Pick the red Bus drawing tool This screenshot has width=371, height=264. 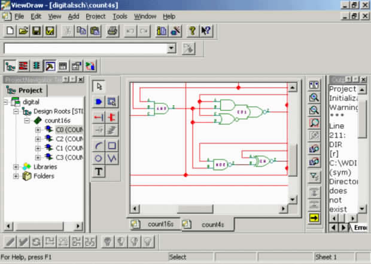112,117
